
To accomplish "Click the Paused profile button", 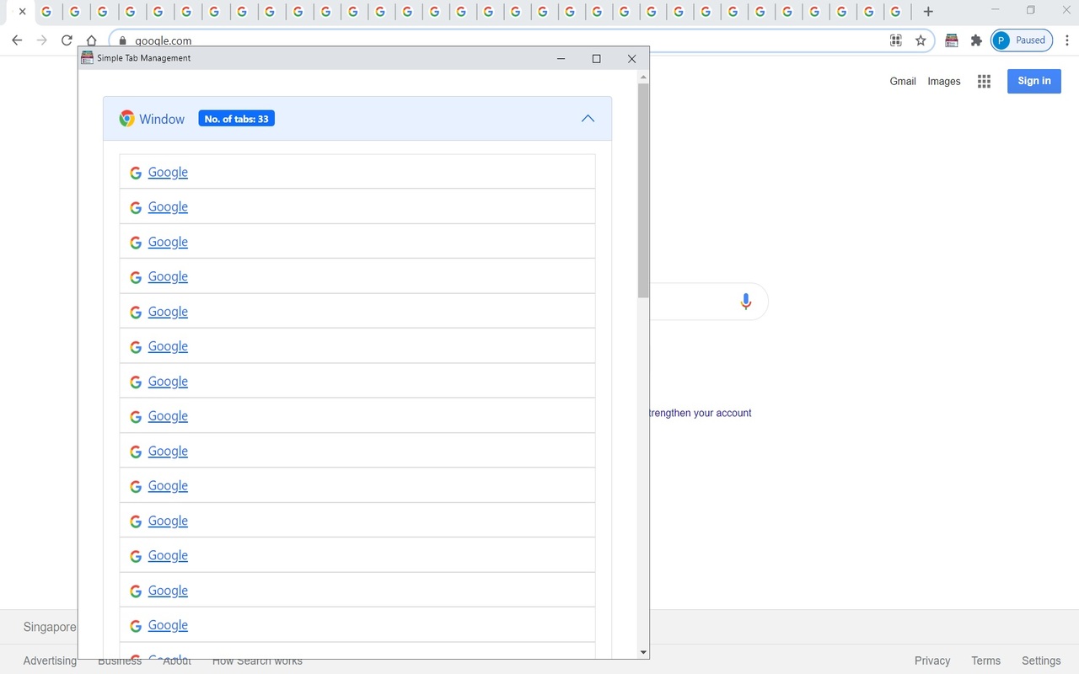I will coord(1022,40).
